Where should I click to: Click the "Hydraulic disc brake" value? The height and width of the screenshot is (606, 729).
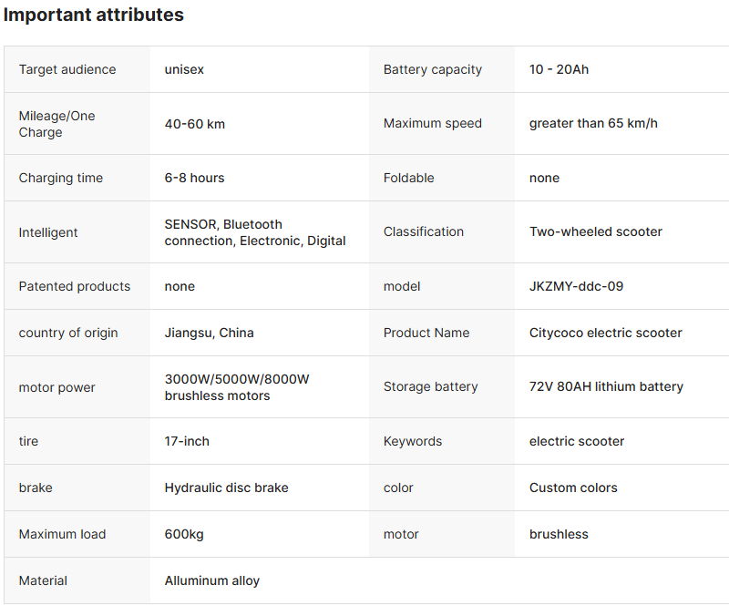(x=226, y=488)
